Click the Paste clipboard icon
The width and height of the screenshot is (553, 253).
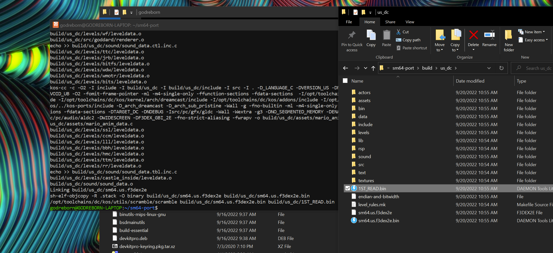(387, 35)
